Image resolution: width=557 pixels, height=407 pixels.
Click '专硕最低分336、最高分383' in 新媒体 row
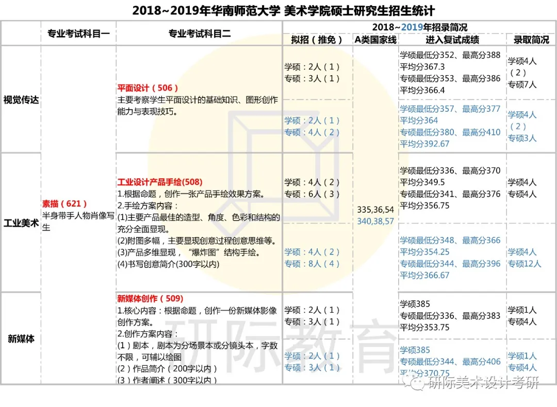450,316
